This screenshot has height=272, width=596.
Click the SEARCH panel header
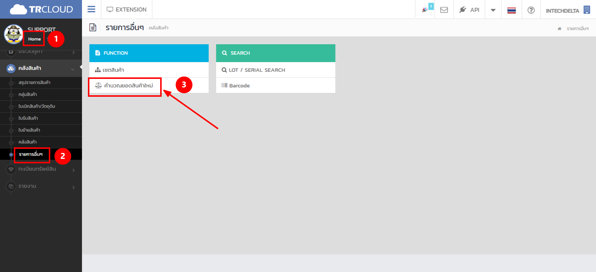276,53
